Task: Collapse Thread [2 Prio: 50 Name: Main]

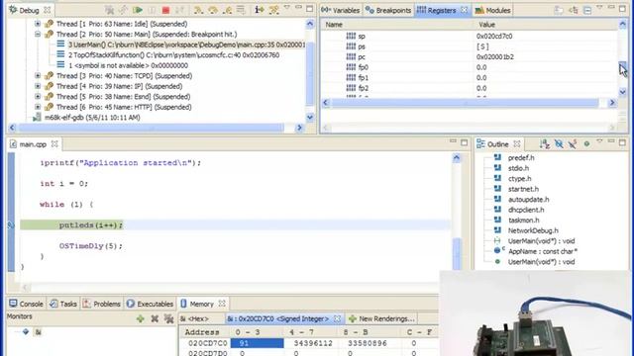Action: click(38, 35)
